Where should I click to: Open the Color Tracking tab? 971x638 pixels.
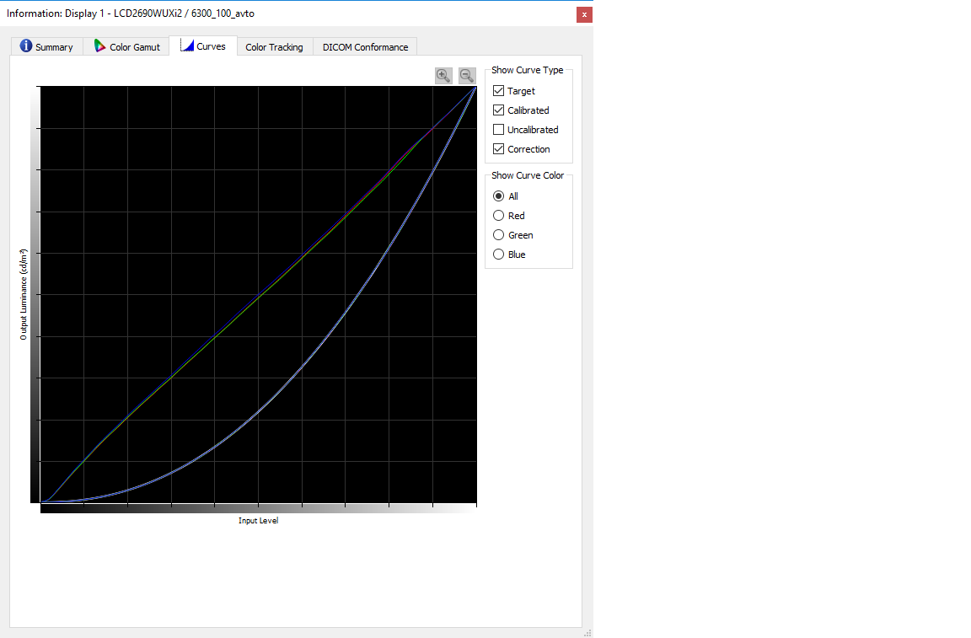pyautogui.click(x=274, y=46)
